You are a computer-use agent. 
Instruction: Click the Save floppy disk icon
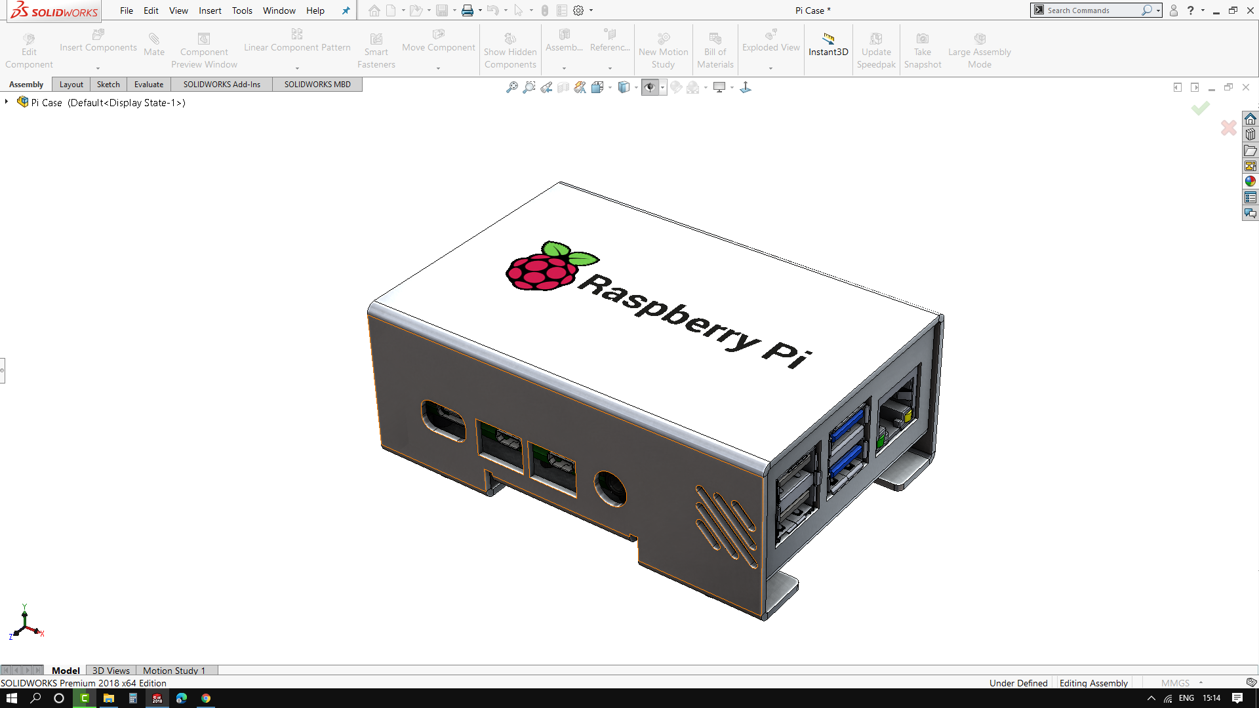(x=442, y=10)
